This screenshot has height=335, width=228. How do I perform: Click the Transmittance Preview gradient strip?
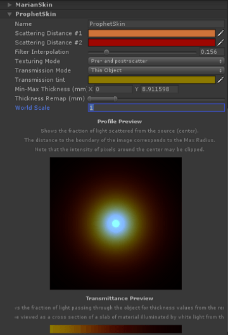click(x=116, y=329)
